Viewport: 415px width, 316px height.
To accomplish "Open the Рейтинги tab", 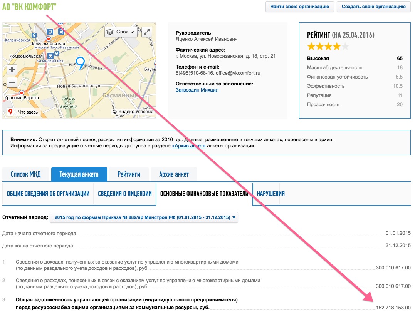I will tap(129, 174).
